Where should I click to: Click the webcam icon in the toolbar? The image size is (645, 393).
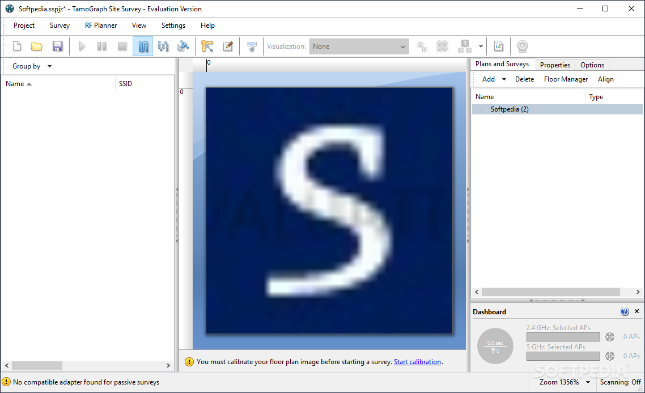click(x=523, y=46)
